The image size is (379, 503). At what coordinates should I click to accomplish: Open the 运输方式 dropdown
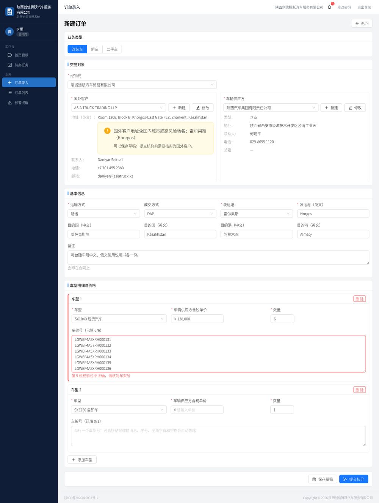click(104, 214)
